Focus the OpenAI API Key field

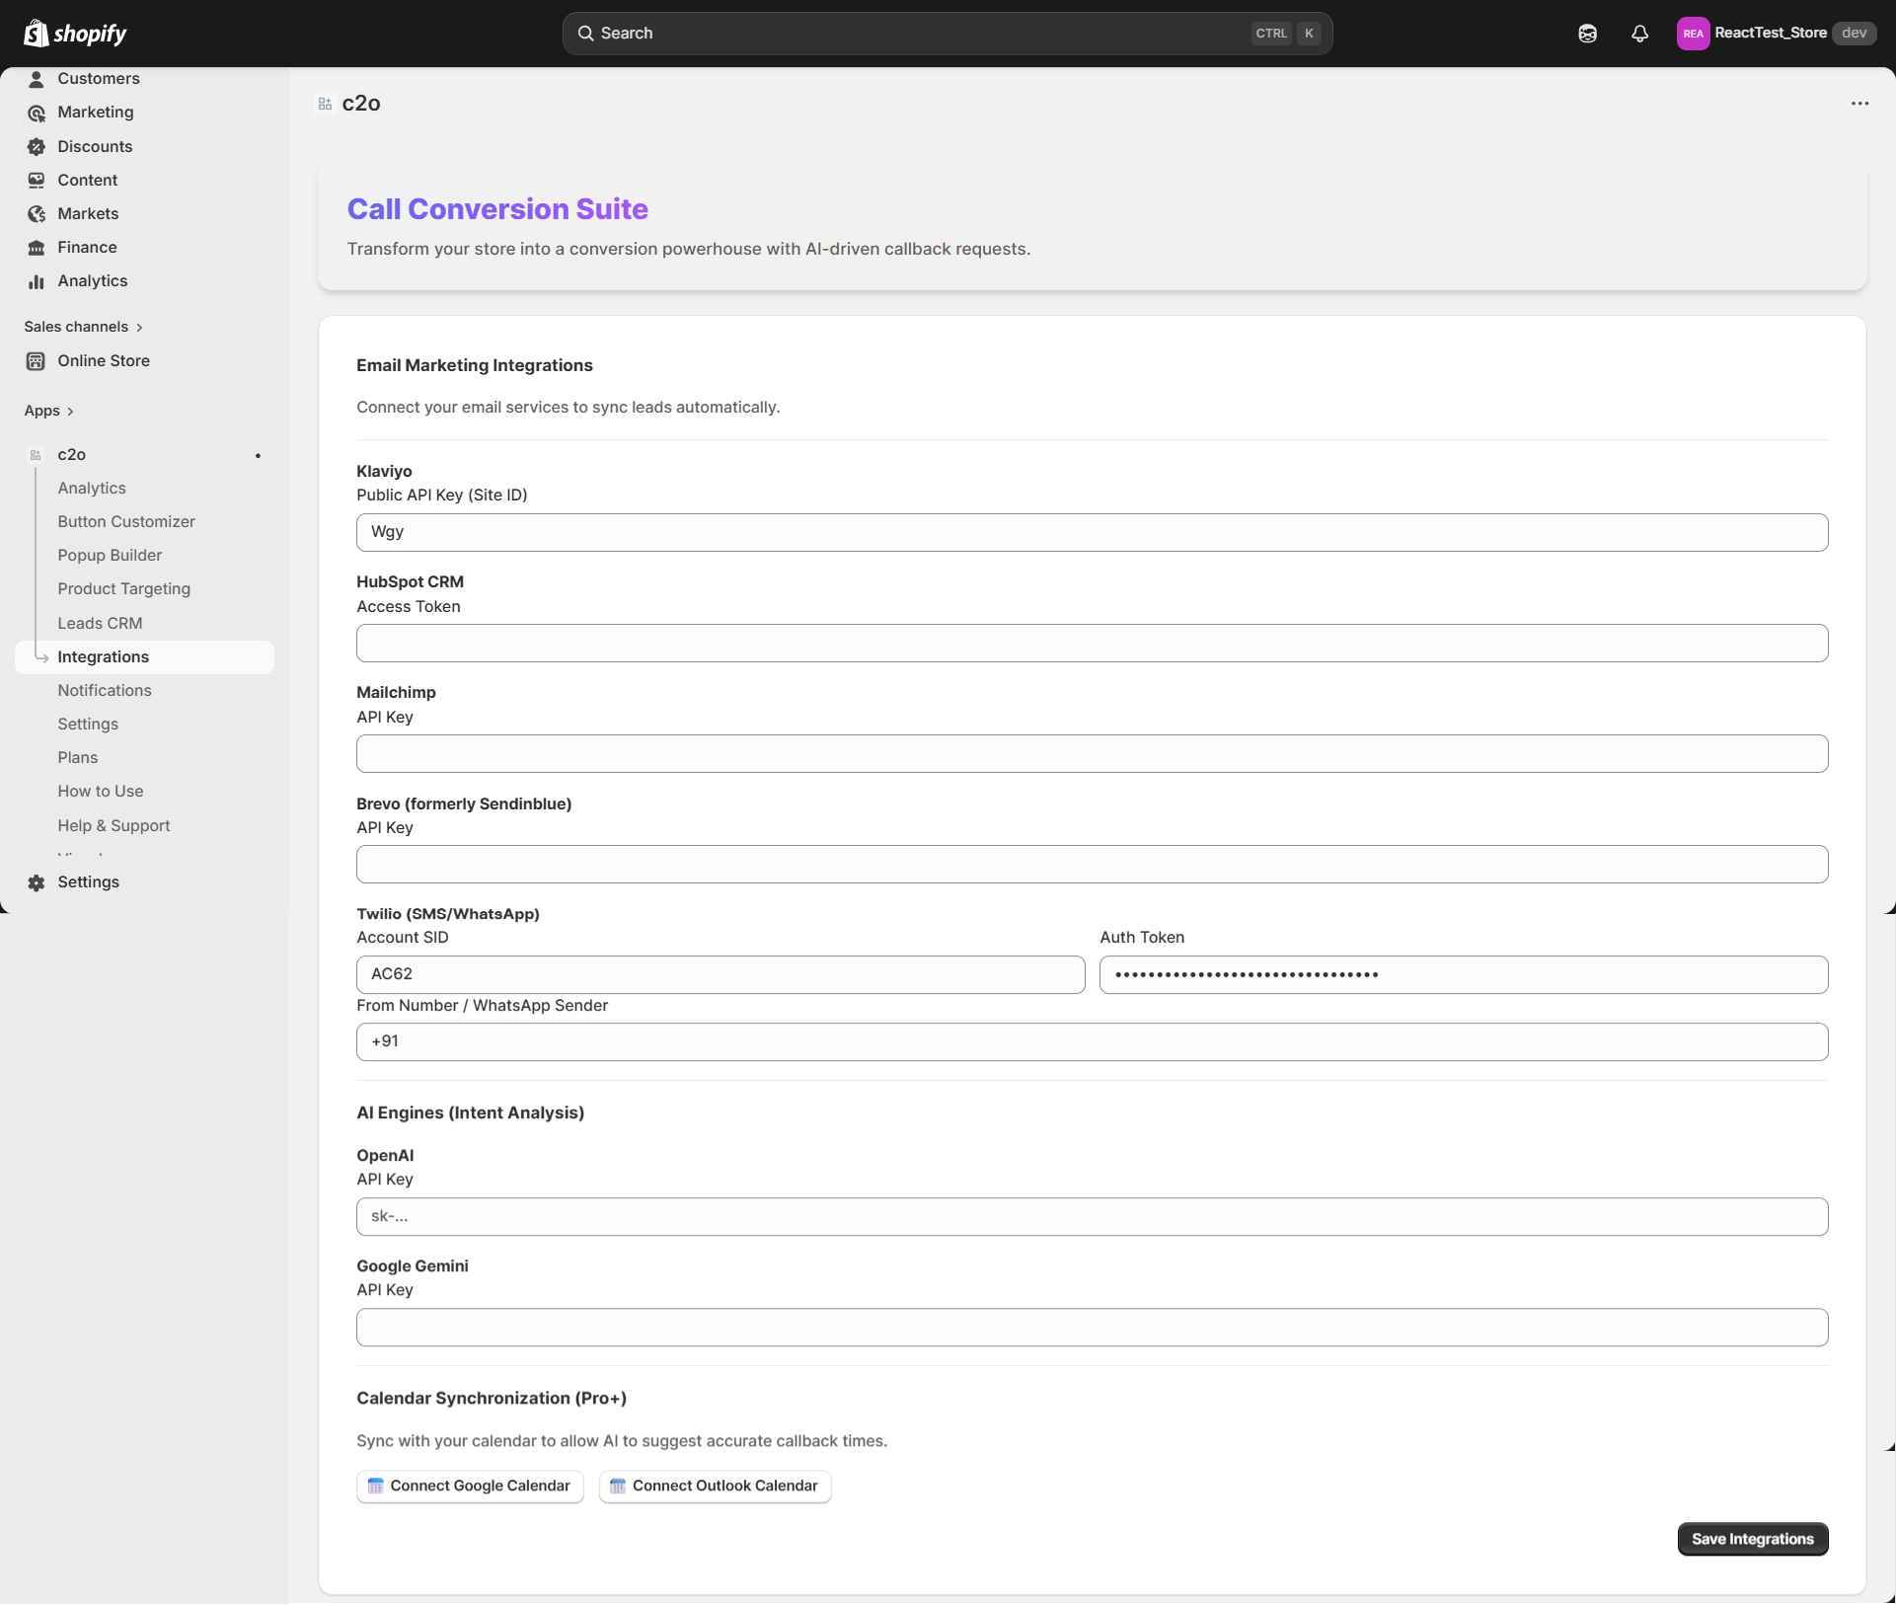point(1092,1217)
